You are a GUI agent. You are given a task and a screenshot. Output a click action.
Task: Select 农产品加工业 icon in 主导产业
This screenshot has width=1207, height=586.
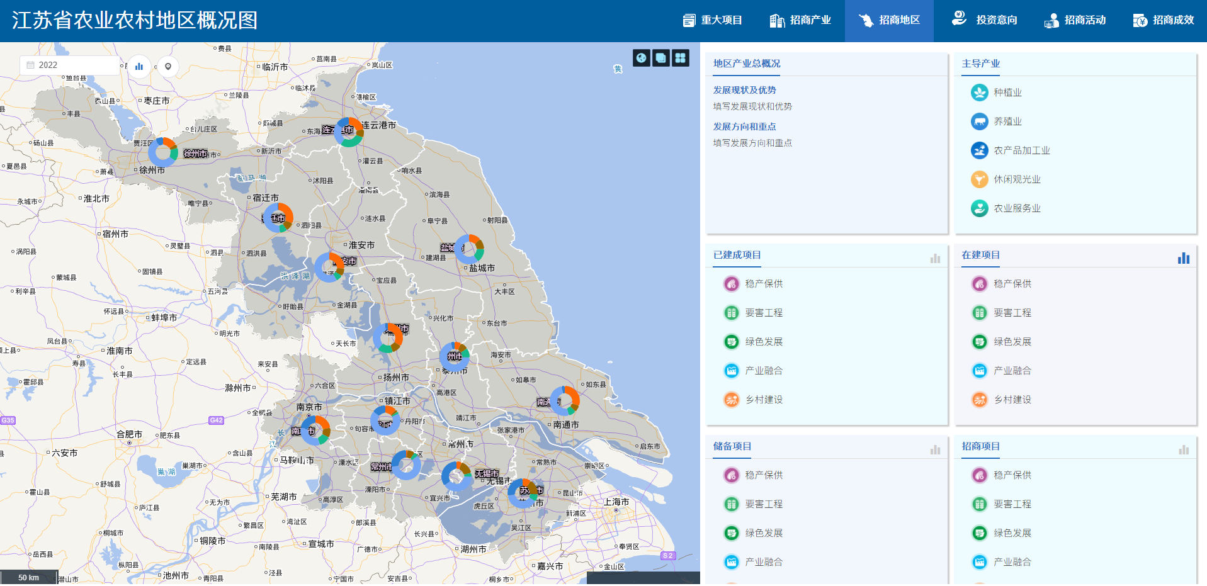pyautogui.click(x=979, y=150)
